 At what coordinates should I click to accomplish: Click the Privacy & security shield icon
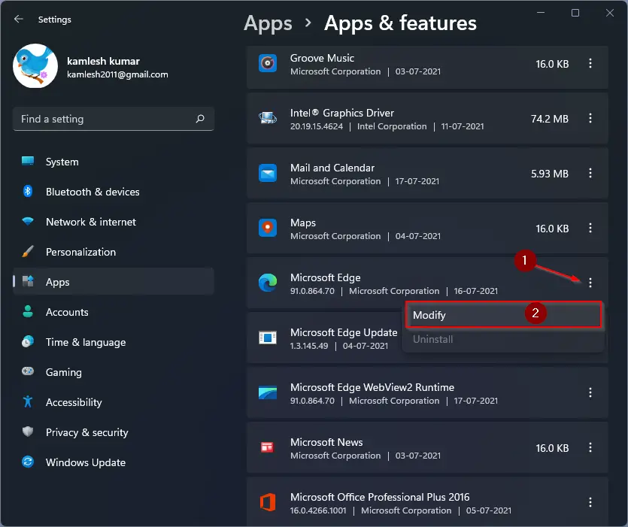28,432
